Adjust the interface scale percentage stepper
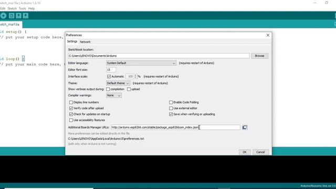 [x=135, y=77]
